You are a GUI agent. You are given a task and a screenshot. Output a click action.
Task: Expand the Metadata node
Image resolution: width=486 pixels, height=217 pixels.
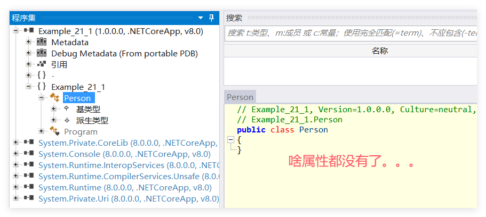[28, 41]
